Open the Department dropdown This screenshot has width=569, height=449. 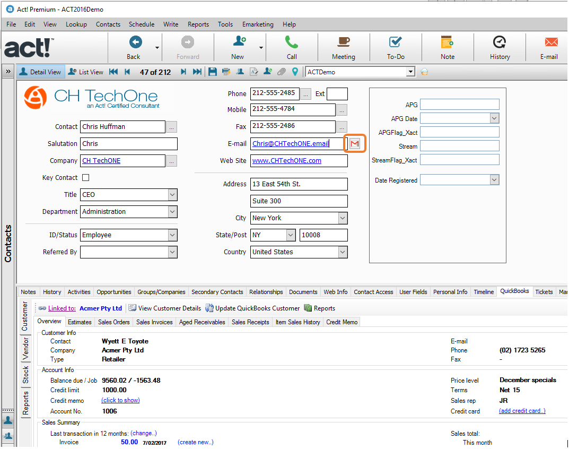[x=172, y=212]
